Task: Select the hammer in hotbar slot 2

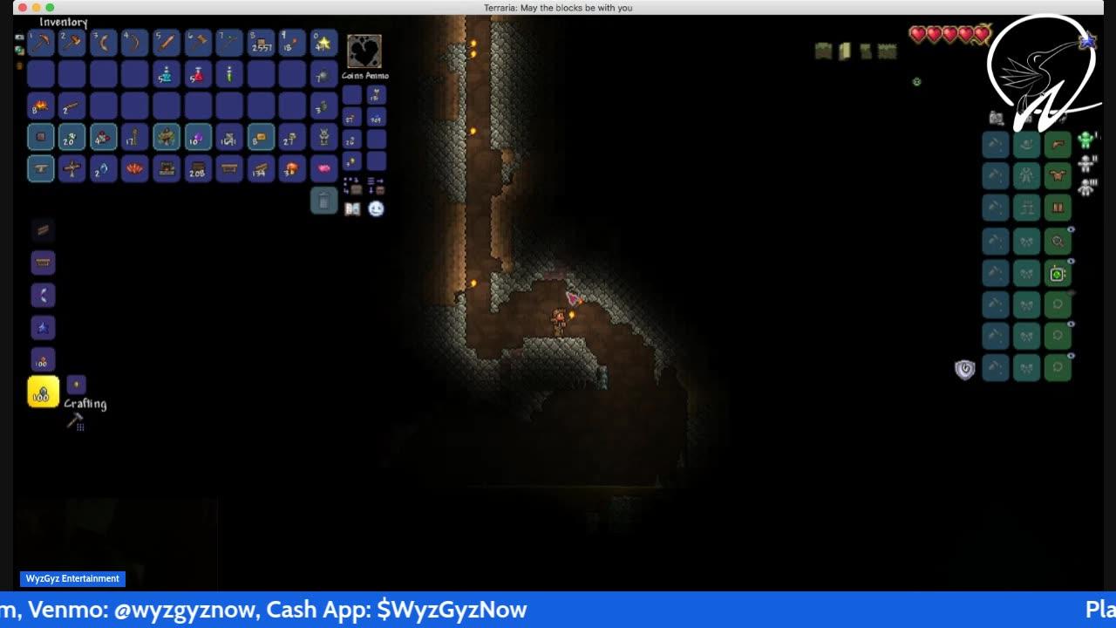Action: 72,42
